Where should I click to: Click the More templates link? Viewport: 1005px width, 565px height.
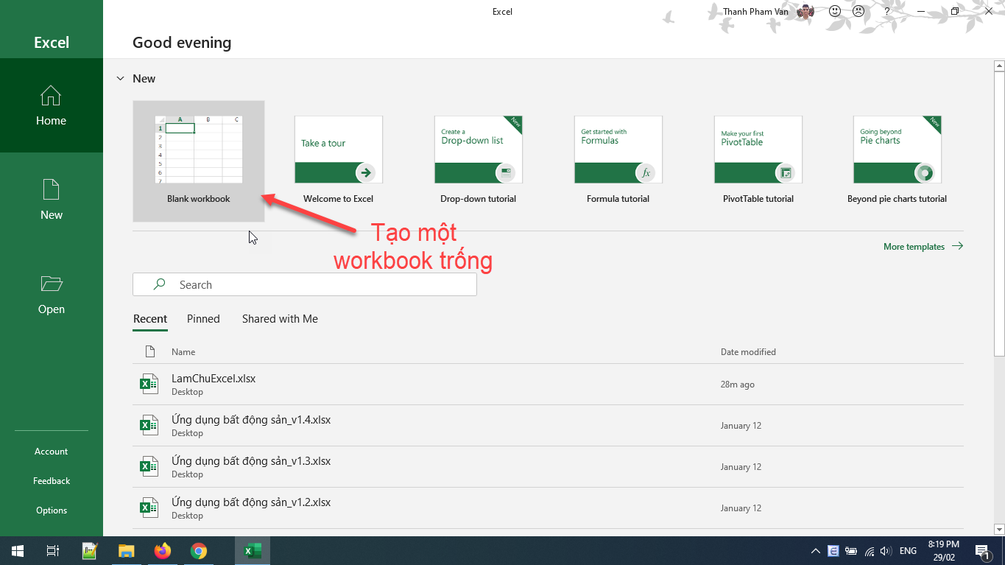[x=923, y=247]
